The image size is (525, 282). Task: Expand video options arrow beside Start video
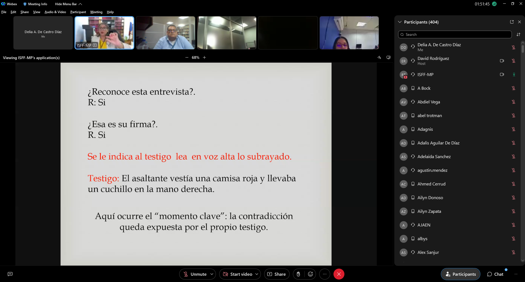tap(257, 274)
